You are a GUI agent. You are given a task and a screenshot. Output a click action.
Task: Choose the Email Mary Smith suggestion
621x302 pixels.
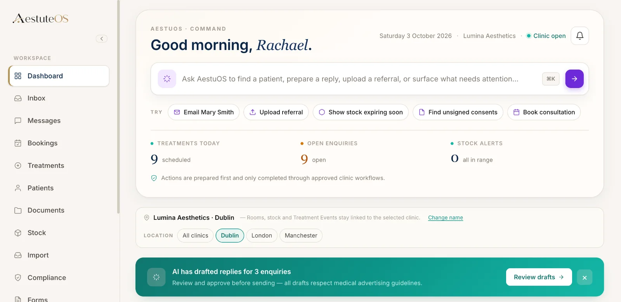coord(204,112)
